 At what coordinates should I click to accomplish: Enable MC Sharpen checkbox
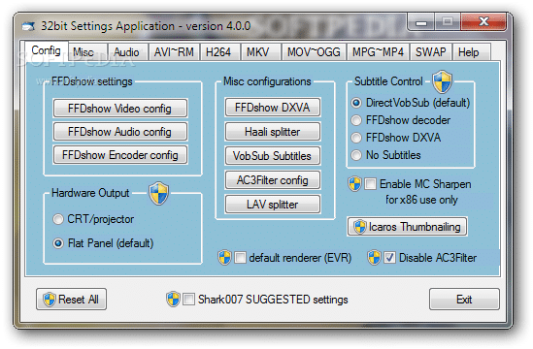pyautogui.click(x=370, y=183)
